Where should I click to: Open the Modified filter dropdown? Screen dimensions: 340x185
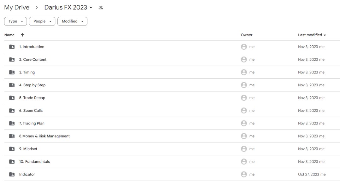[72, 21]
